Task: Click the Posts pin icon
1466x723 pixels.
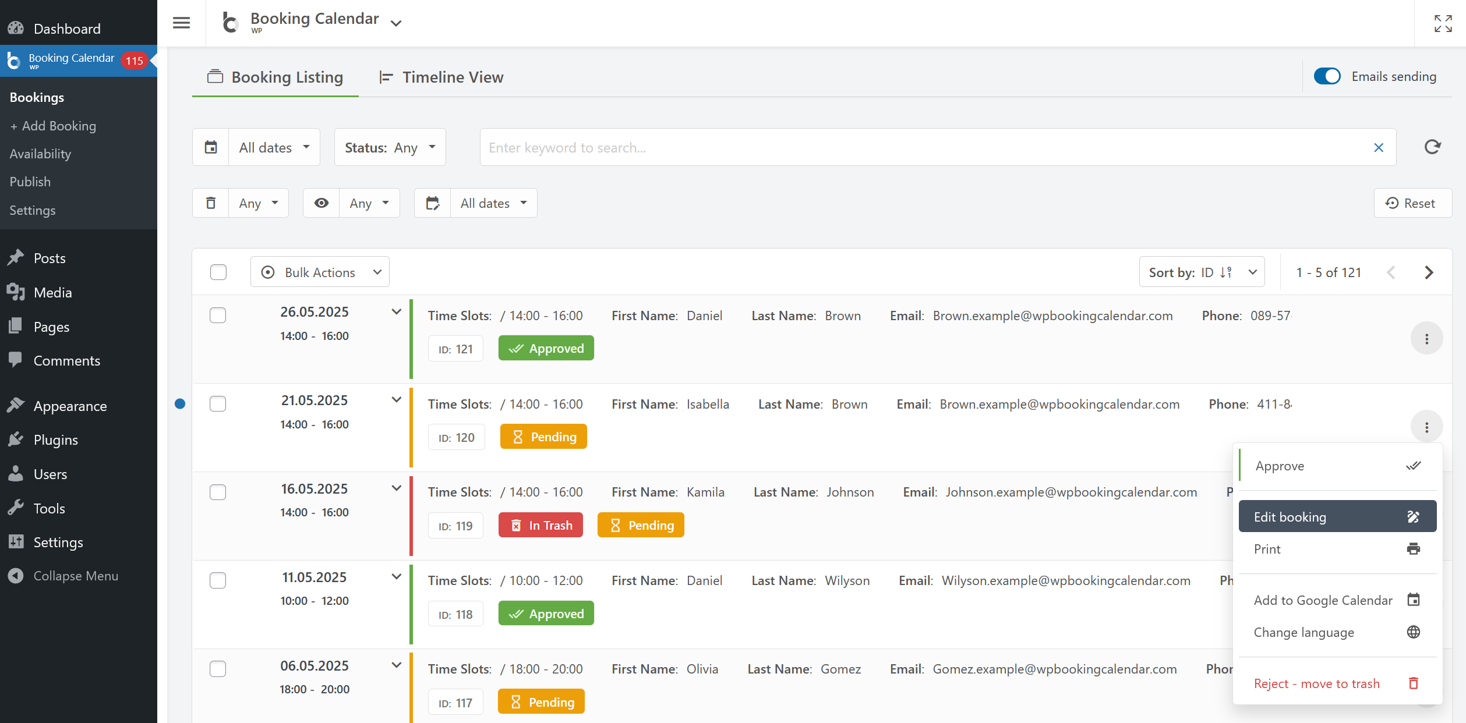Action: (x=16, y=258)
